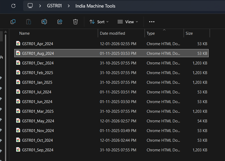Click the Chrome icon beside GSTR01_Apr_2024

[18, 43]
